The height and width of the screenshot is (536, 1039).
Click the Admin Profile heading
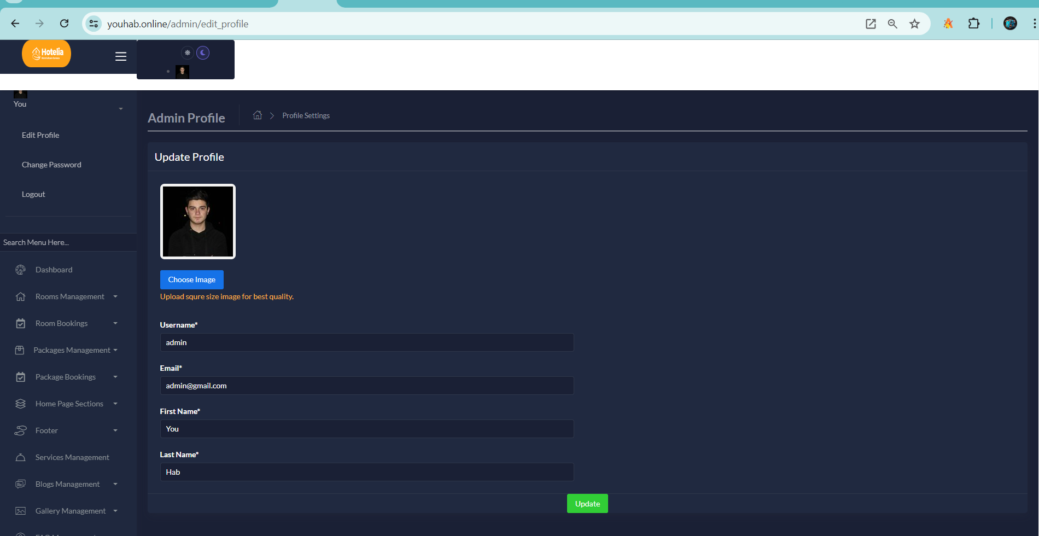[186, 118]
